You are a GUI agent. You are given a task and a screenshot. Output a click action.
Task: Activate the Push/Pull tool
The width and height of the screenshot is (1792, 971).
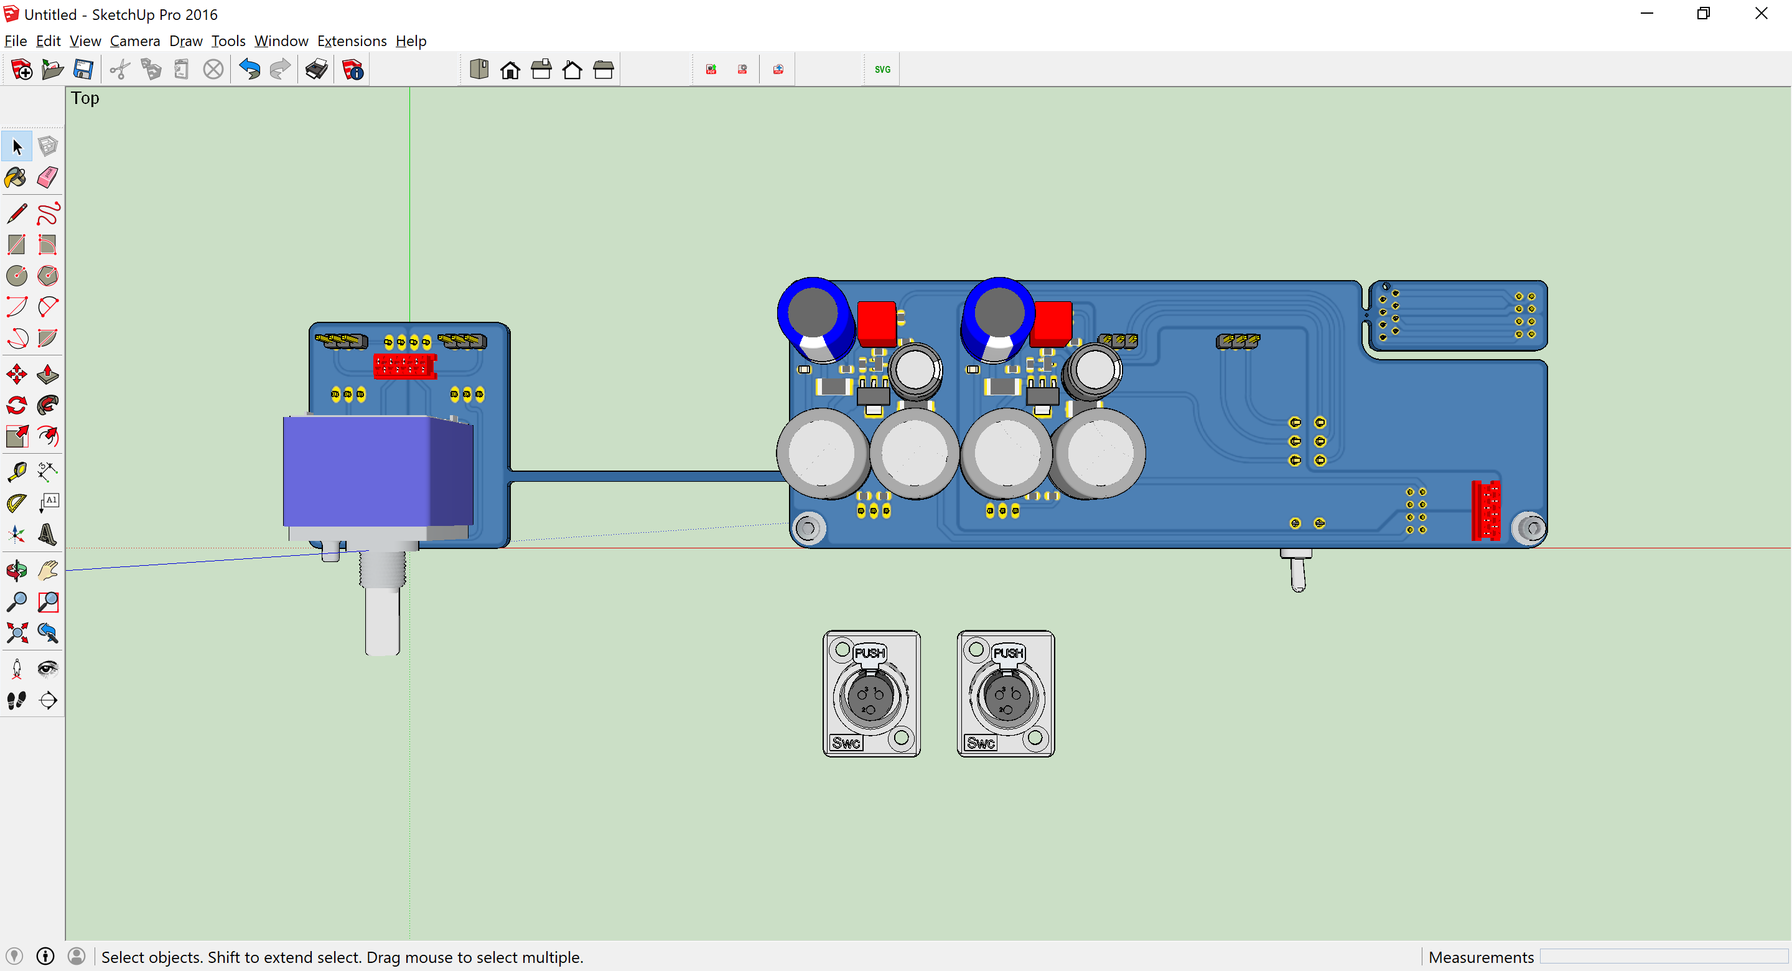(47, 375)
